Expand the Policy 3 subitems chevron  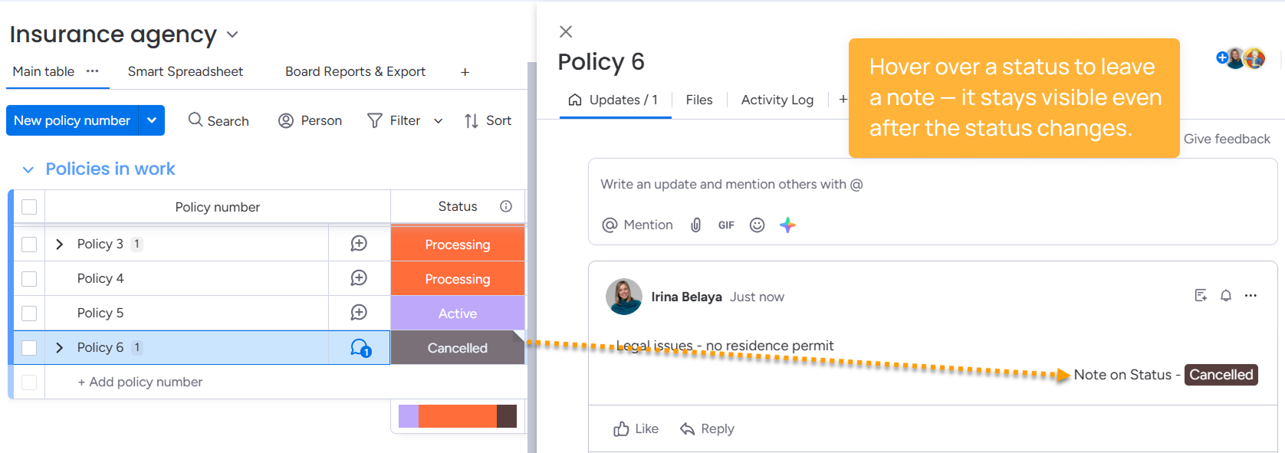tap(59, 244)
